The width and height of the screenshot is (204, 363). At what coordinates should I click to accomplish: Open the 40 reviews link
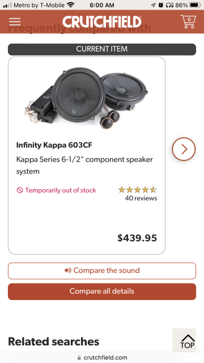141,198
